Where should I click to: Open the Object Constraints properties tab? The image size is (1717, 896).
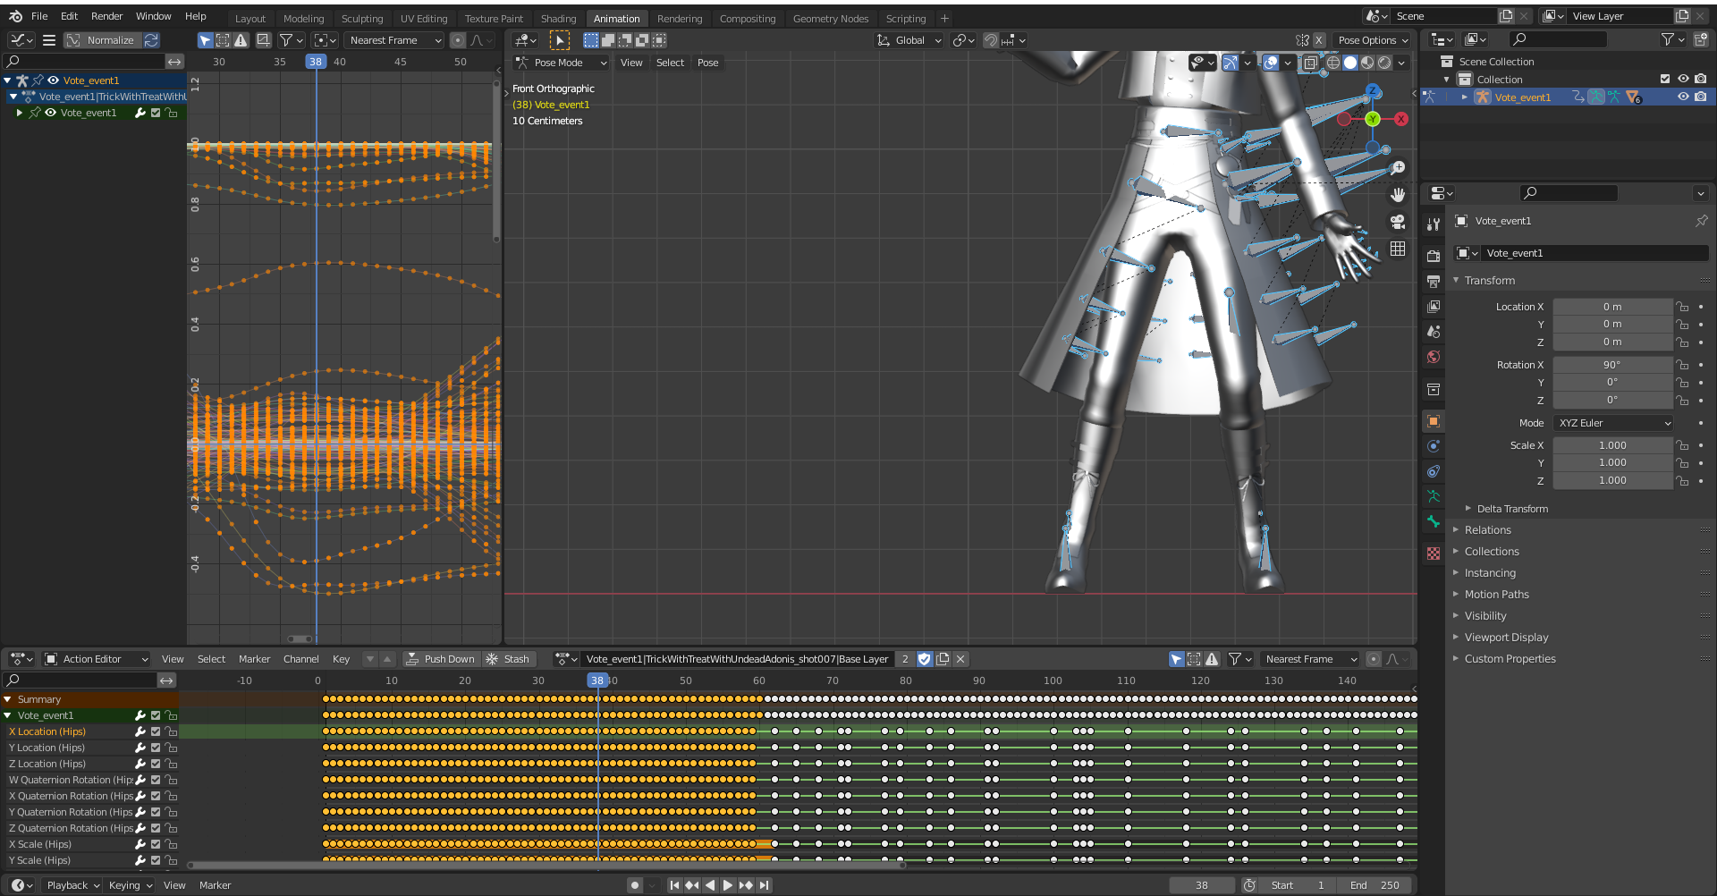tap(1434, 471)
